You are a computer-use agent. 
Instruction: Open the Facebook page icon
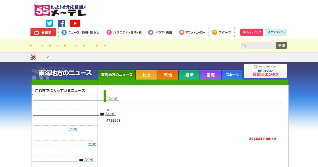pos(61,23)
